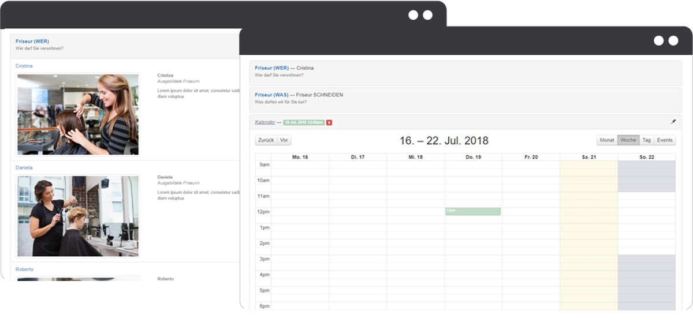Open the Cristina name link
Image resolution: width=693 pixels, height=326 pixels.
[24, 66]
